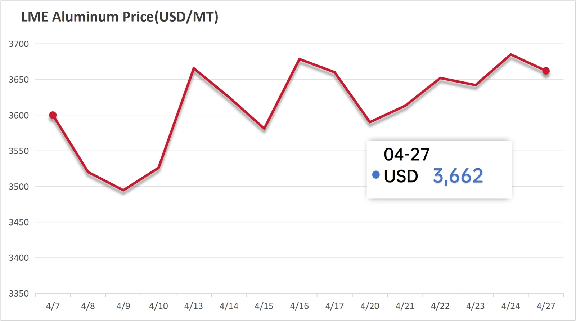Click the 4/13 x-axis label
Screen dimensions: 576x321
194,306
